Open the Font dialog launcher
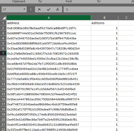The image size is (134, 131). 98,1
